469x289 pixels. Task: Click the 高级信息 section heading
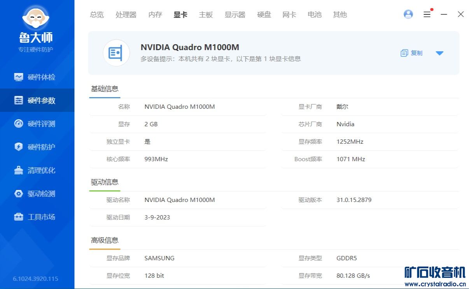(x=105, y=240)
